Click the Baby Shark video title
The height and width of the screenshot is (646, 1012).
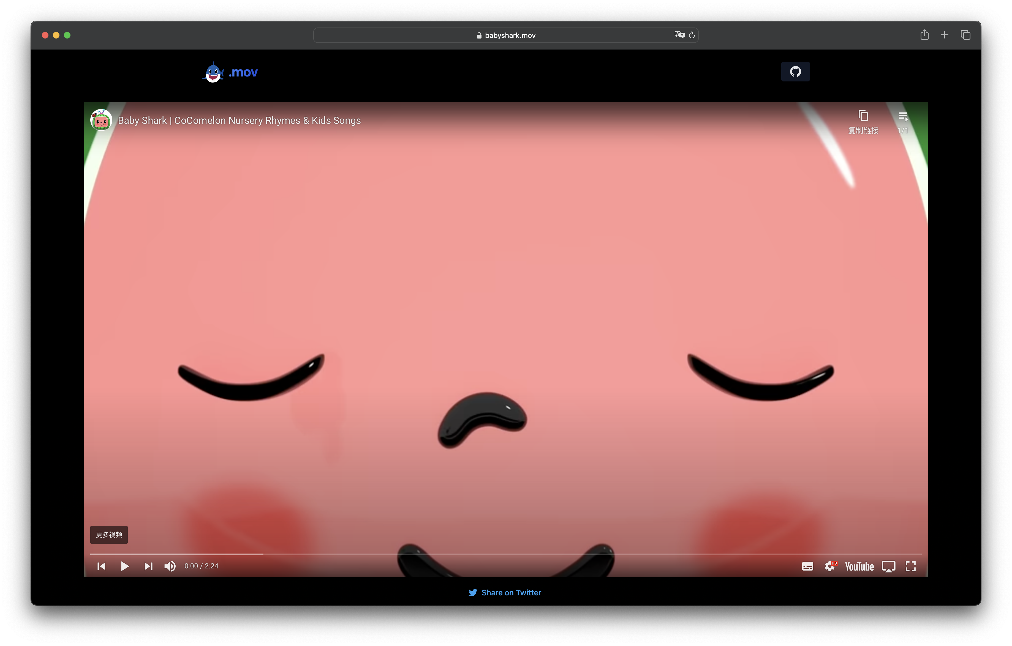point(239,121)
